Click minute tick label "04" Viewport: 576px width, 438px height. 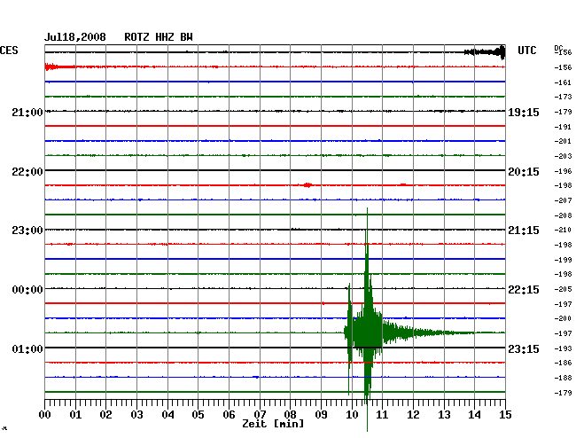(167, 415)
